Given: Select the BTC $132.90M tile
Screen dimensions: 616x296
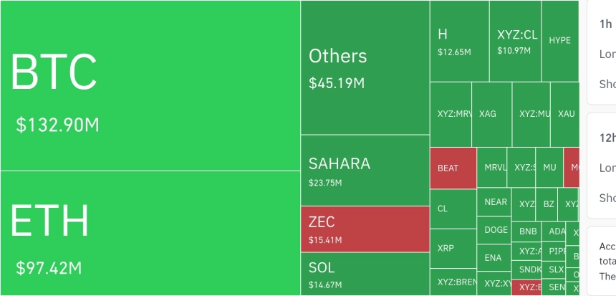Looking at the screenshot, I should 150,85.
